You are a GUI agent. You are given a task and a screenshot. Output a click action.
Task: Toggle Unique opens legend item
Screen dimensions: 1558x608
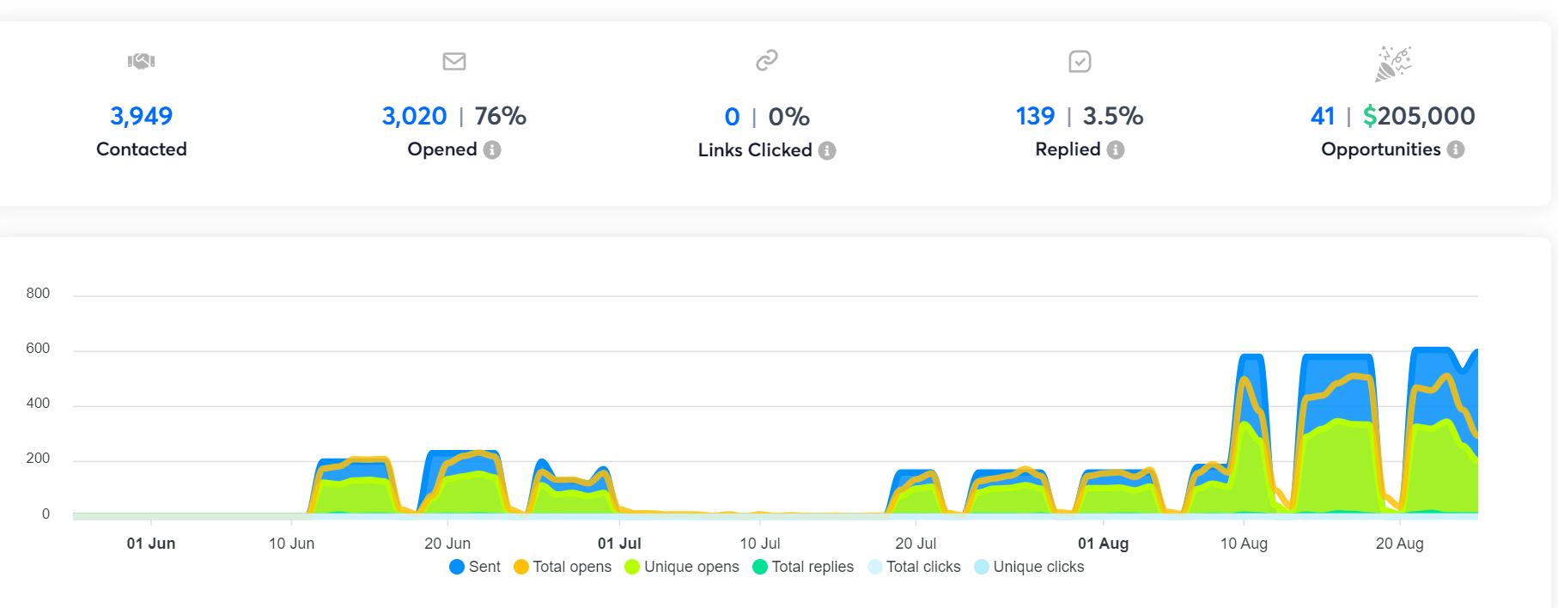[x=682, y=567]
